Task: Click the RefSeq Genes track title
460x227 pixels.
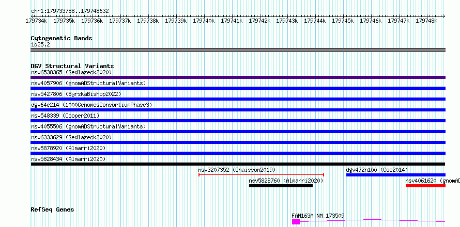Action: pyautogui.click(x=52, y=210)
